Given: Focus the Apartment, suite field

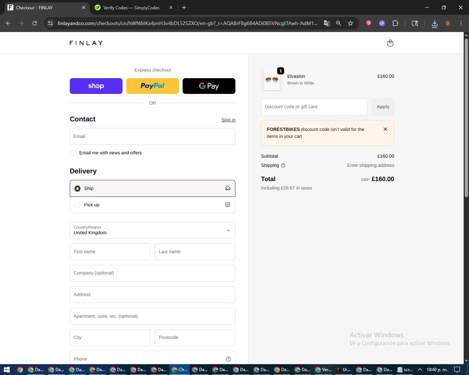Looking at the screenshot, I should coord(153,316).
